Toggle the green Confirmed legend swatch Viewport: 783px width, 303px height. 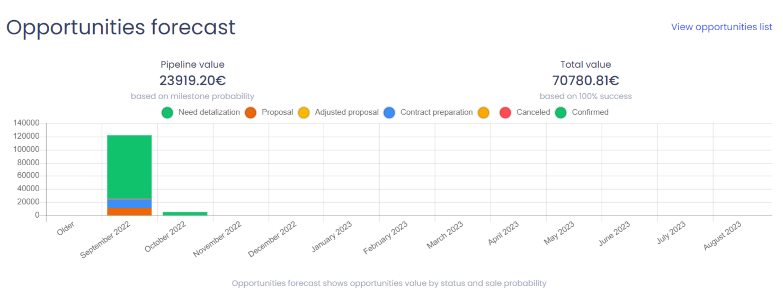(x=560, y=112)
